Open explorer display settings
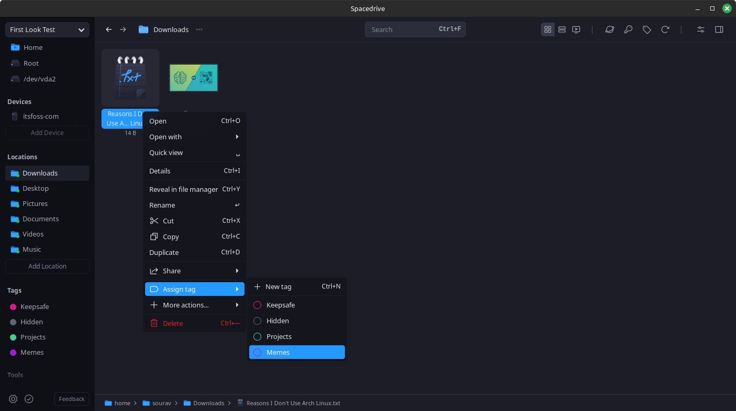Viewport: 736px width, 411px height. (700, 29)
